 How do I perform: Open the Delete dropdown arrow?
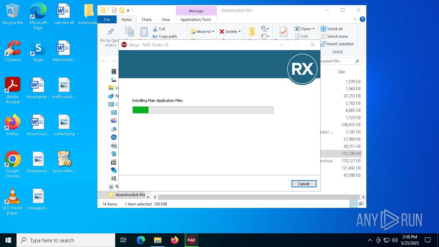[239, 32]
